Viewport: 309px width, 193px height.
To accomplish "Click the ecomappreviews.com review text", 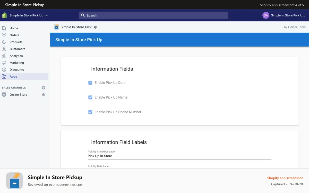I will pos(55,185).
